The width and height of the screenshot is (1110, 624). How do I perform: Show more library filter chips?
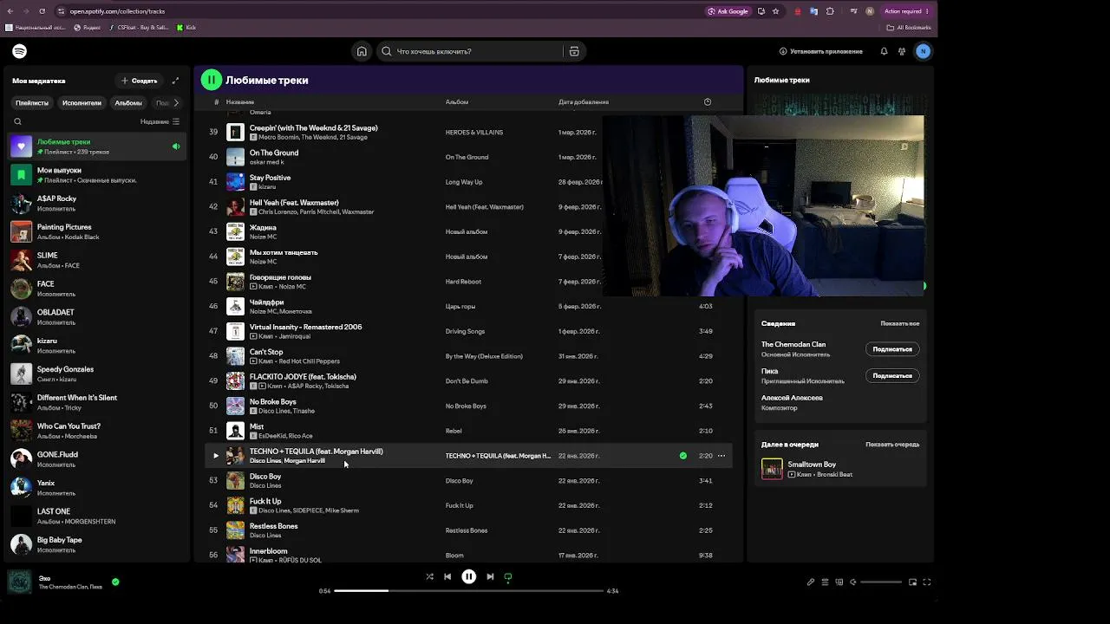175,103
